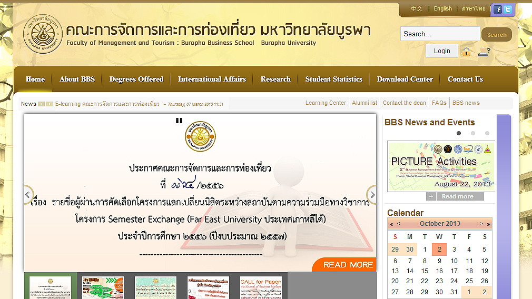Click the Search button
Screen dimensions: 532x299
point(497,35)
